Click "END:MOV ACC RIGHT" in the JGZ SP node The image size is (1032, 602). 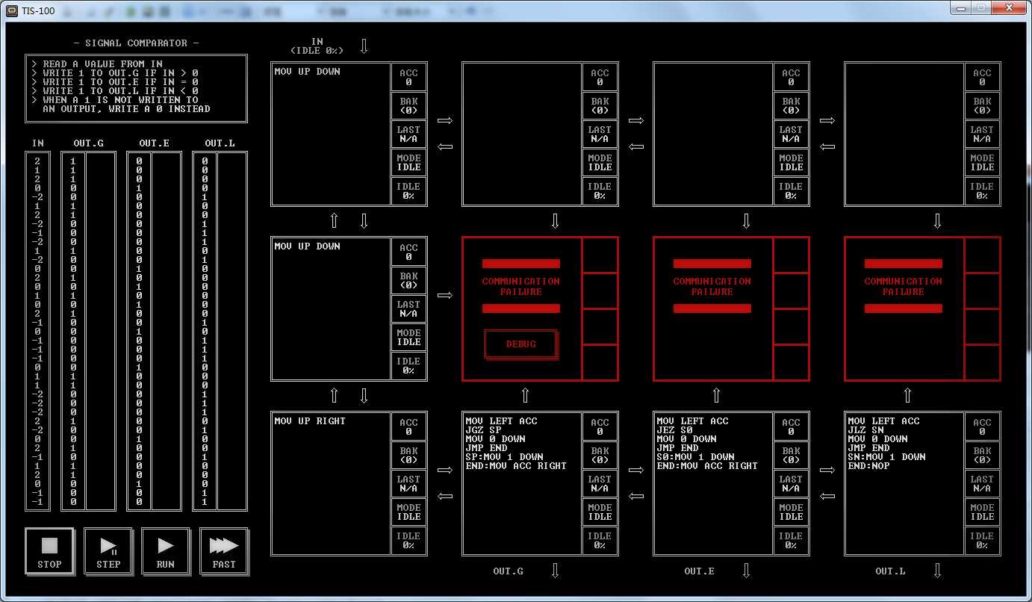(x=516, y=466)
